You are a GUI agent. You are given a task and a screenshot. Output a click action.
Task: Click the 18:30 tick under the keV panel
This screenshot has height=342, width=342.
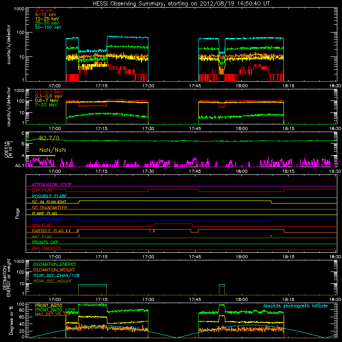[335, 86]
